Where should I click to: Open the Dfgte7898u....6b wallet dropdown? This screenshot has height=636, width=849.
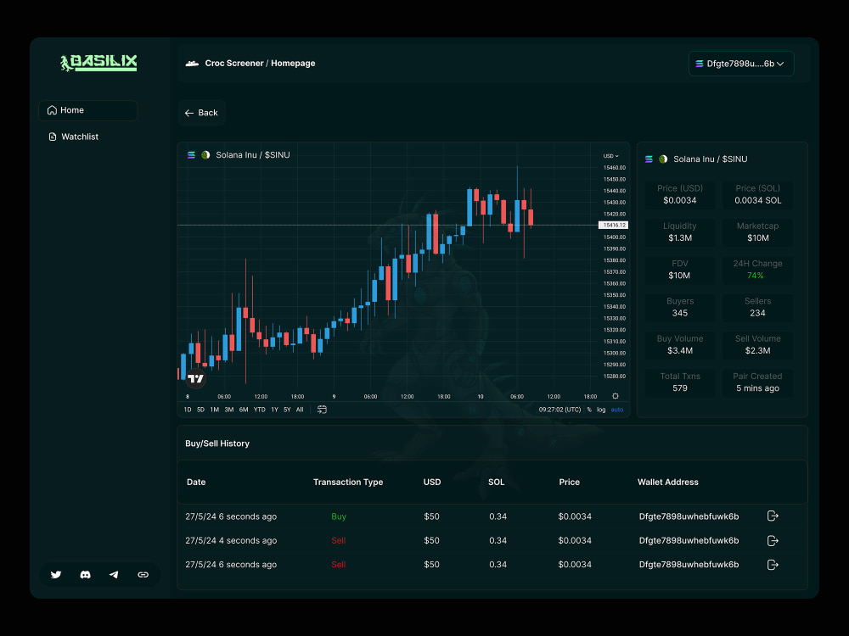click(741, 64)
